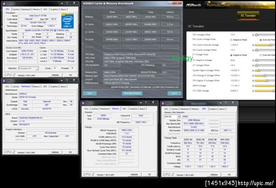Viewport: 276px width, 188px height.
Task: Open the Mainboard tab in CPU-Z SPD window
Action: 184,109
